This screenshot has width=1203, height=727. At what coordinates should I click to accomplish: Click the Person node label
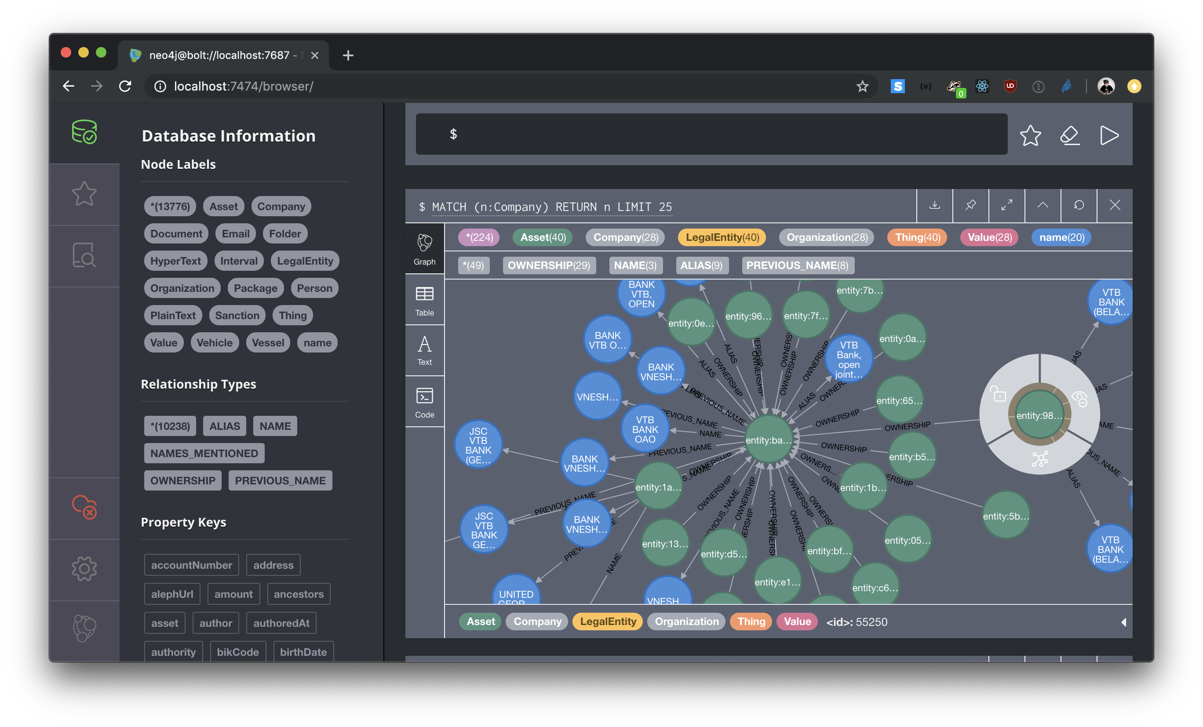(x=314, y=288)
